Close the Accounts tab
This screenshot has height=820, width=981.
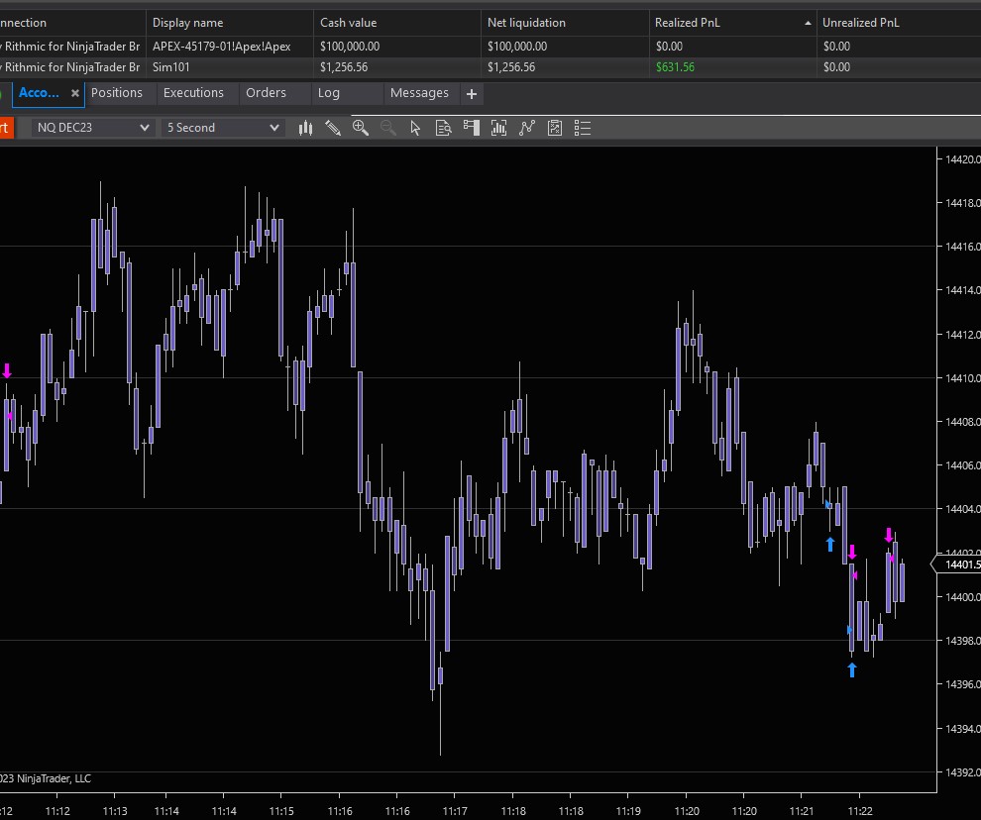75,93
